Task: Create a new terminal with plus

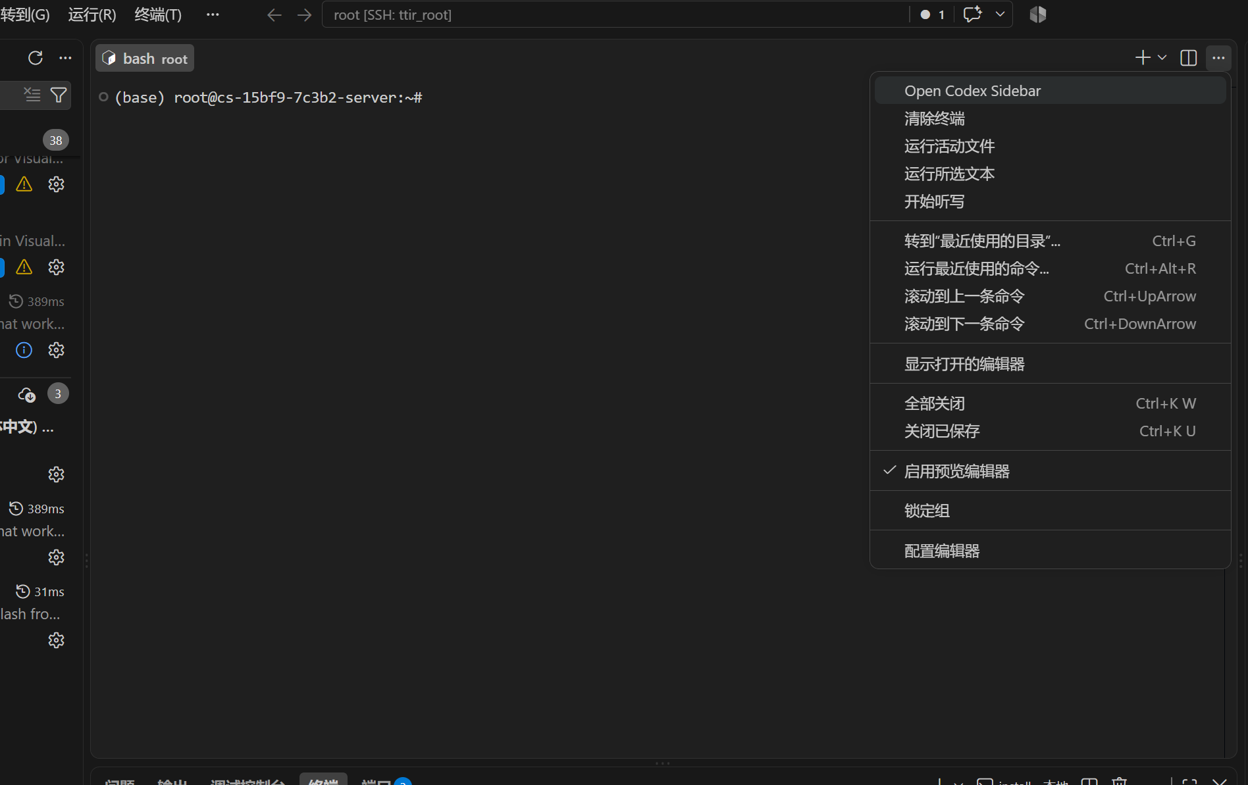Action: (x=1143, y=58)
